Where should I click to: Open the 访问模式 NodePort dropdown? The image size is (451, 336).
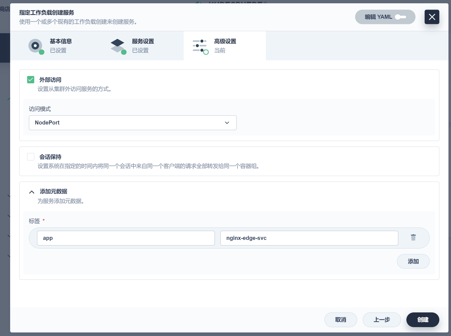click(133, 123)
